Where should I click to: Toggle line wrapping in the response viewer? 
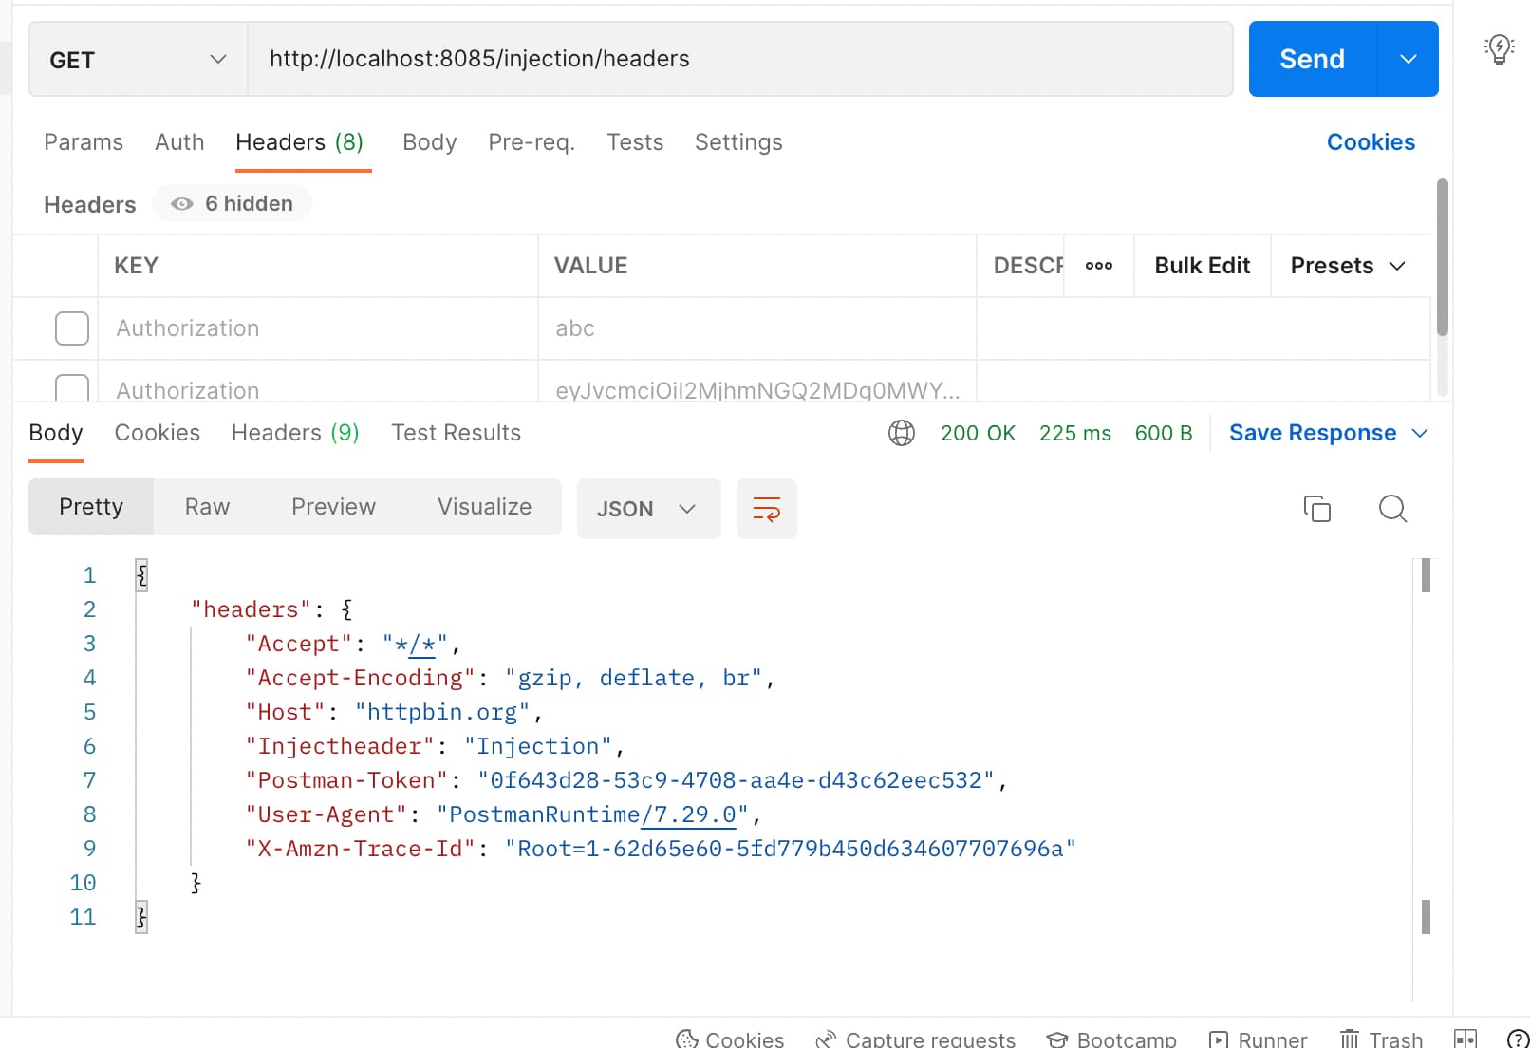[766, 509]
